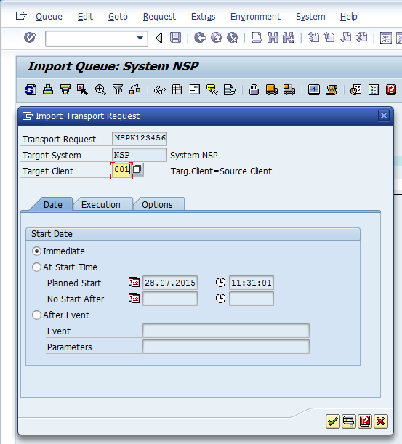402x444 pixels.
Task: Click the green checkmark Enter button in the top toolbar
Action: tap(30, 37)
